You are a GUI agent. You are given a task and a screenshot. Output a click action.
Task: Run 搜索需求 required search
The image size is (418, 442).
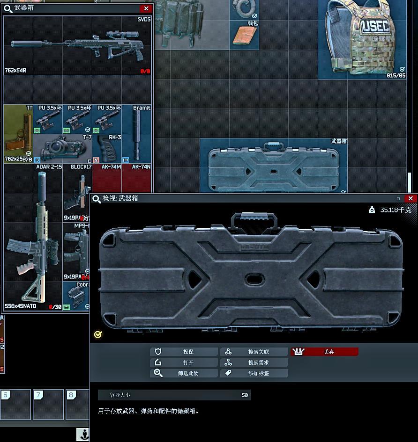pyautogui.click(x=254, y=362)
